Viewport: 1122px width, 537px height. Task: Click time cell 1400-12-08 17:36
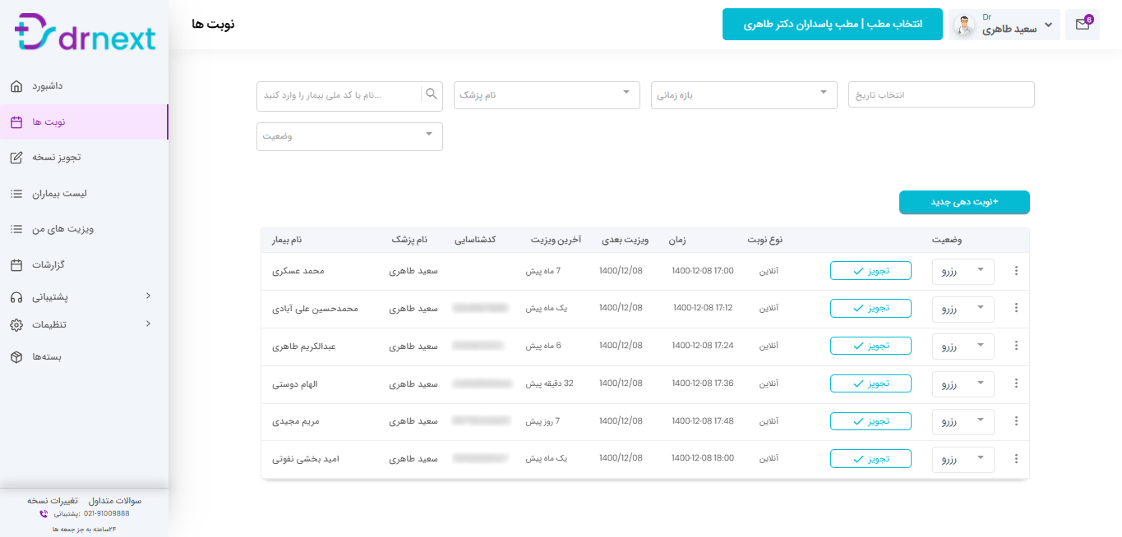(703, 383)
